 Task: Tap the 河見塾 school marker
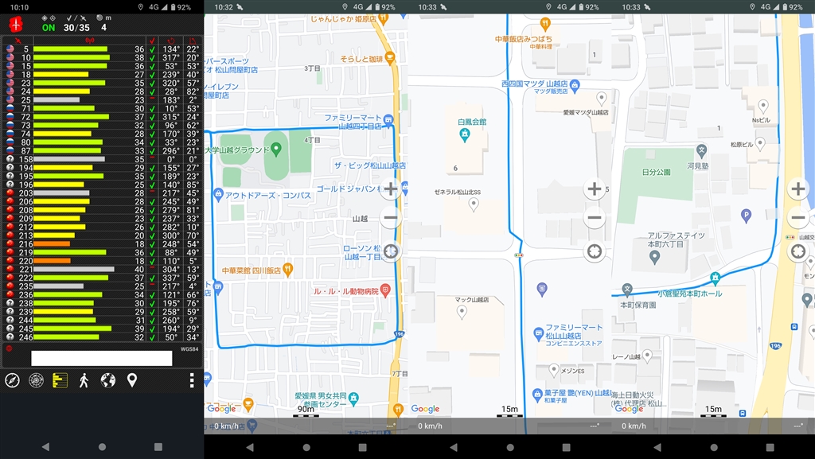click(x=702, y=151)
